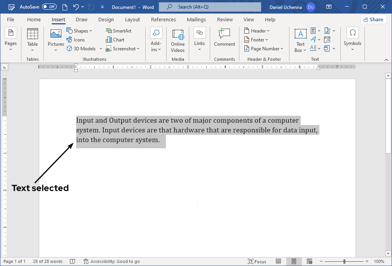Click the Pictures icon
Viewport: 392px width, 266px height.
(56, 34)
